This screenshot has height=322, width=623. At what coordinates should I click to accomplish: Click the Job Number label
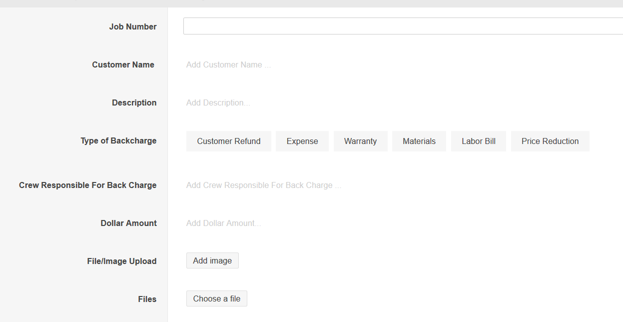pos(133,27)
